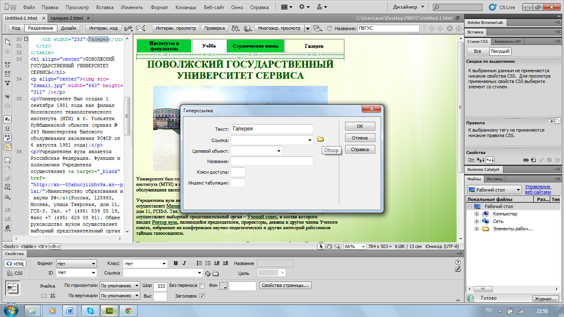The image size is (564, 317).
Task: Click the new CSS rule icon
Action: tap(533, 160)
